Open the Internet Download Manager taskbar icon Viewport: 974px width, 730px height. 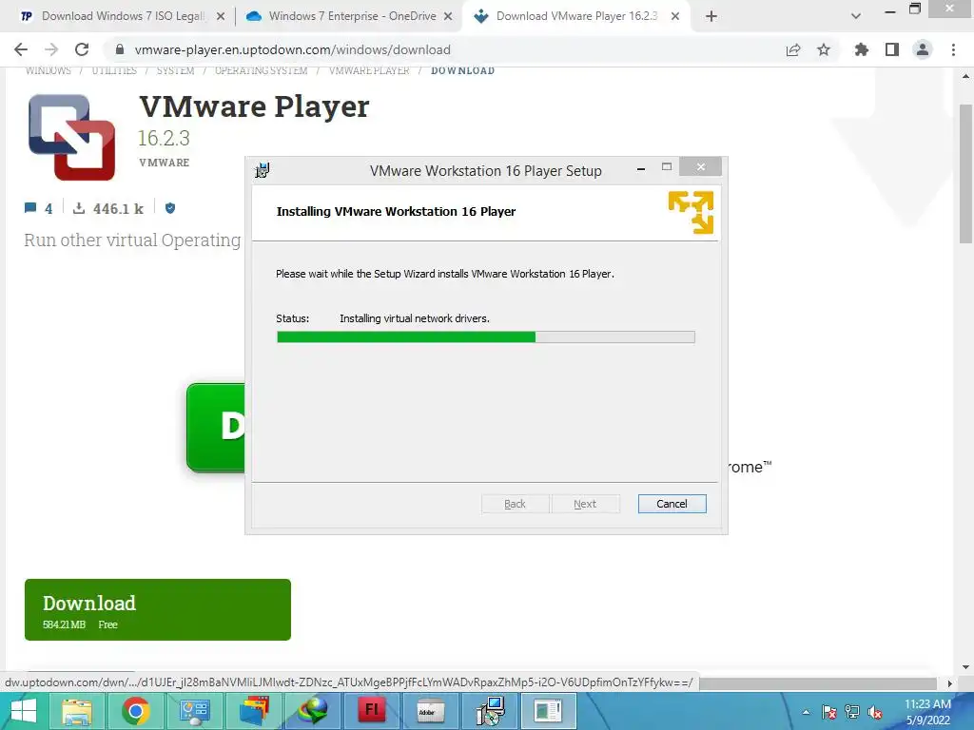point(313,711)
